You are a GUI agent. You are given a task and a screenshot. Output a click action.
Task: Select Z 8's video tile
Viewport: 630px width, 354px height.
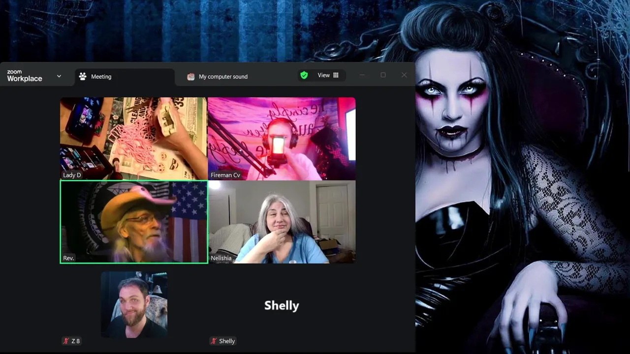[134, 305]
